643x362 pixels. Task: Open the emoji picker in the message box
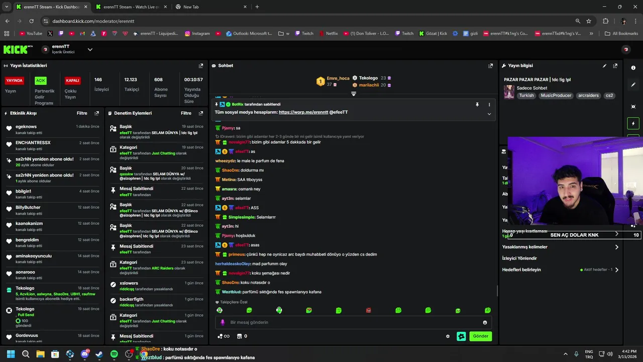(485, 322)
